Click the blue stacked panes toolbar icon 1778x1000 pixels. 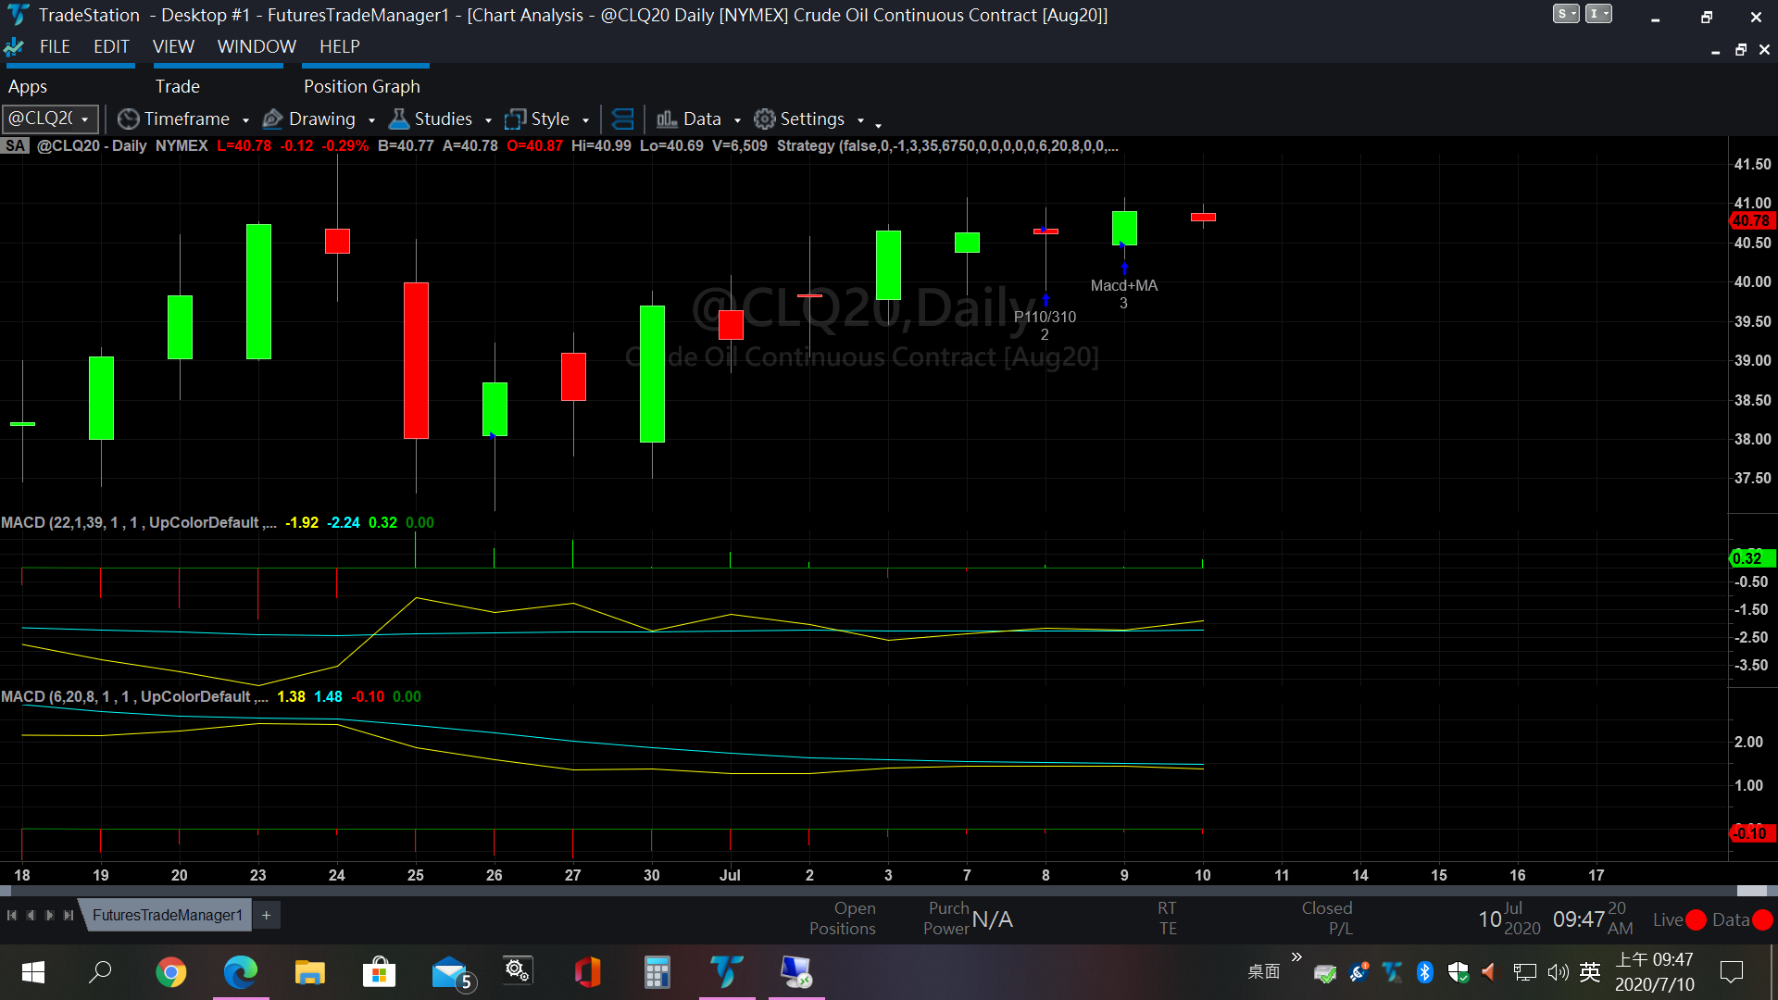tap(623, 119)
